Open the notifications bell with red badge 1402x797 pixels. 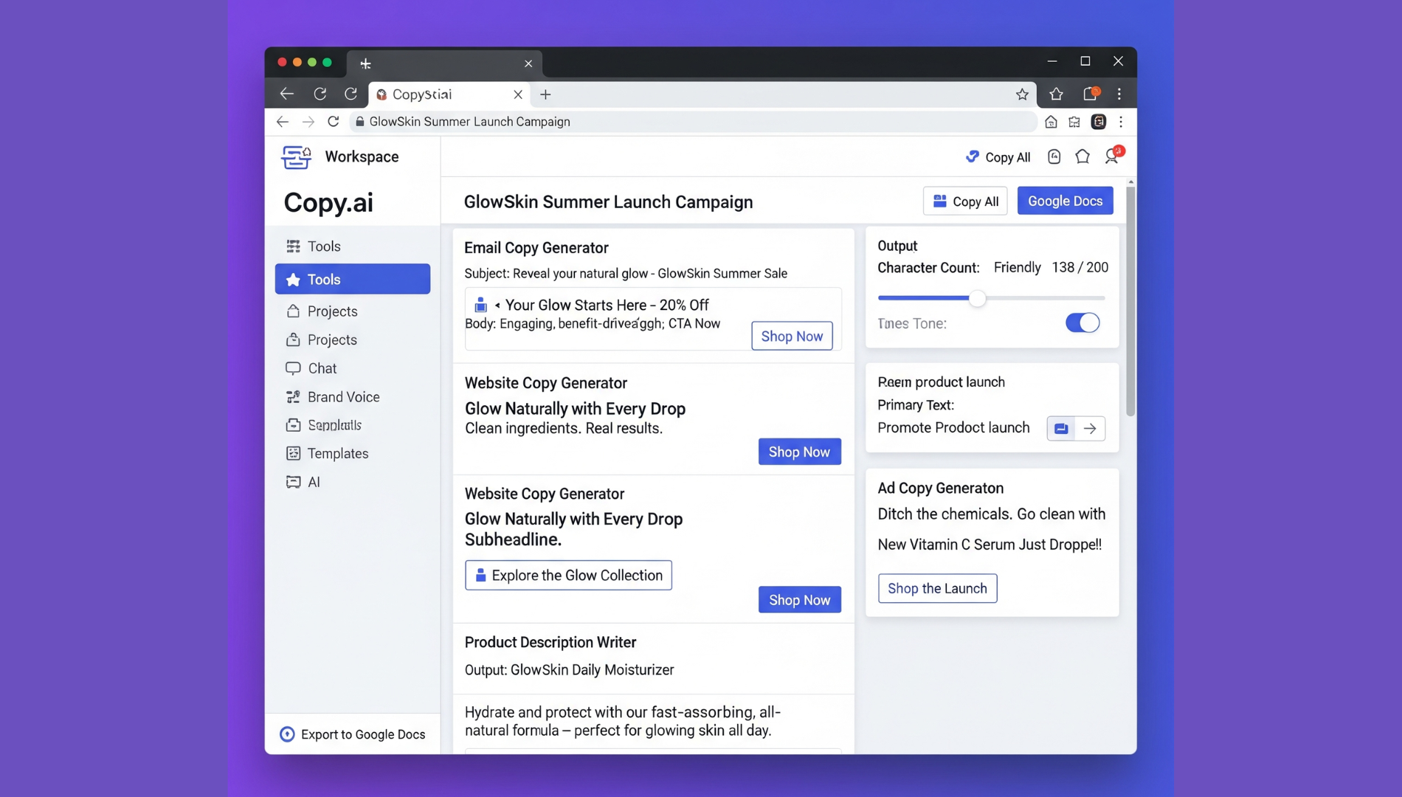tap(1112, 156)
